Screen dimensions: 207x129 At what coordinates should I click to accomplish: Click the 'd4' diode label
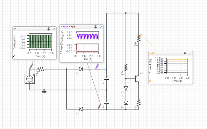(122, 107)
